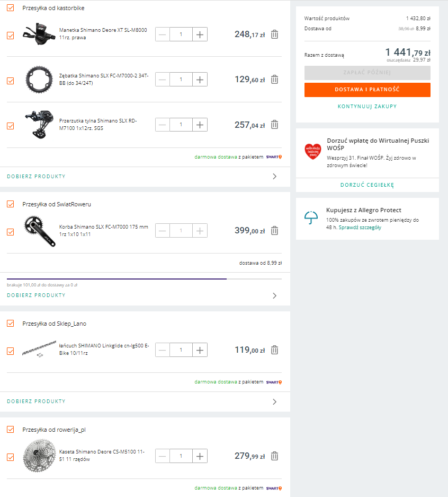Viewport: 448px width, 497px height.
Task: Remove łańcuch SHIMANO Linkglide from cart
Action: point(274,350)
